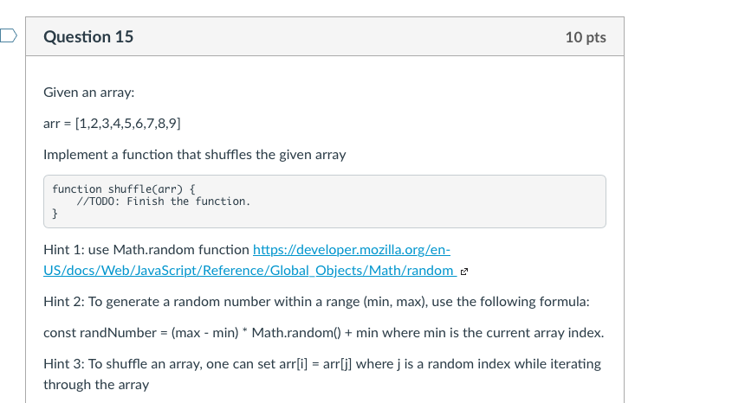The height and width of the screenshot is (403, 745).
Task: Click 'Hint 1: use Math.random function' text
Action: 146,250
